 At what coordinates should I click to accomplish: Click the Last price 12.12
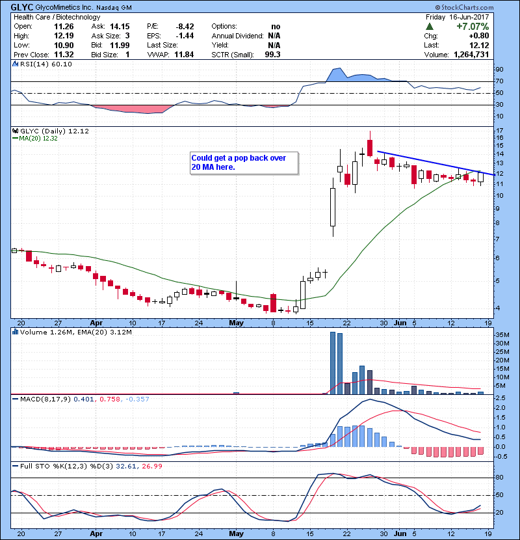point(479,45)
